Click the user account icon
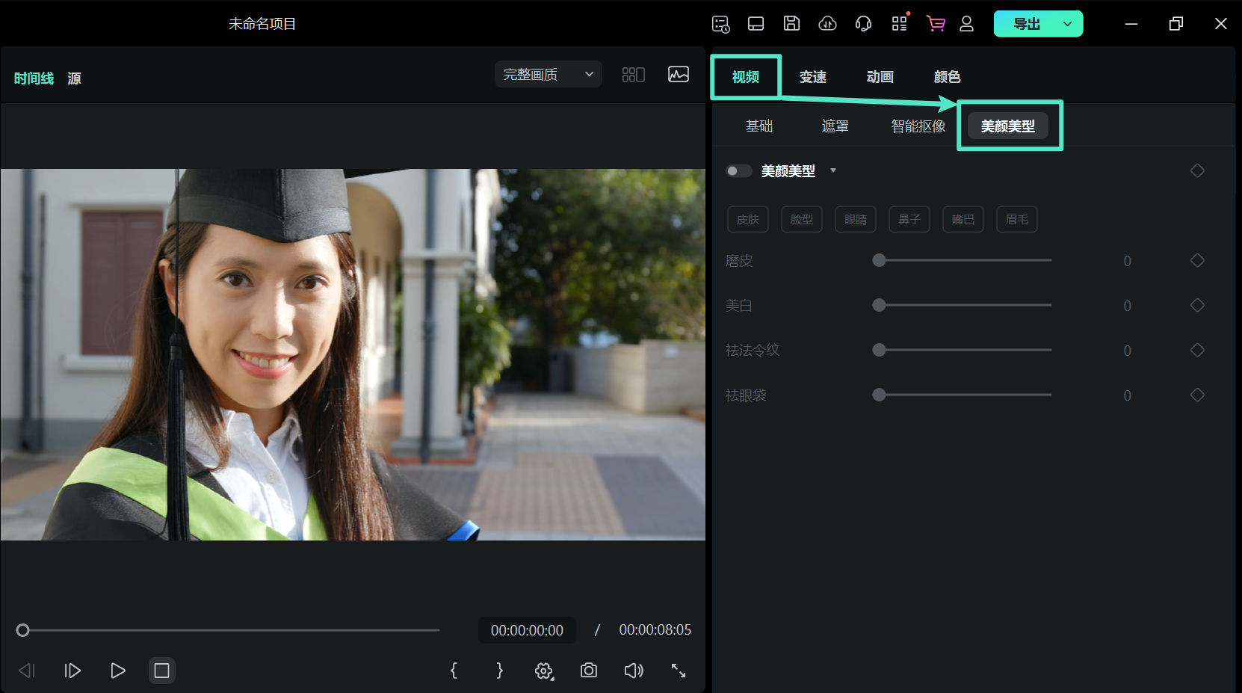 tap(966, 24)
